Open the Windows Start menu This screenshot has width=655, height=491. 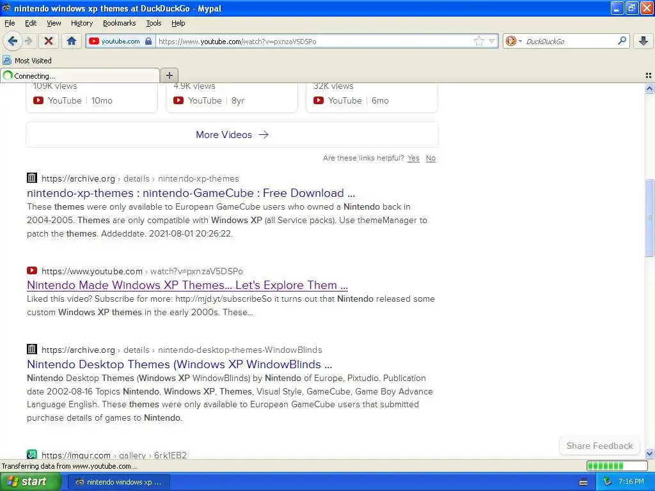click(x=30, y=482)
